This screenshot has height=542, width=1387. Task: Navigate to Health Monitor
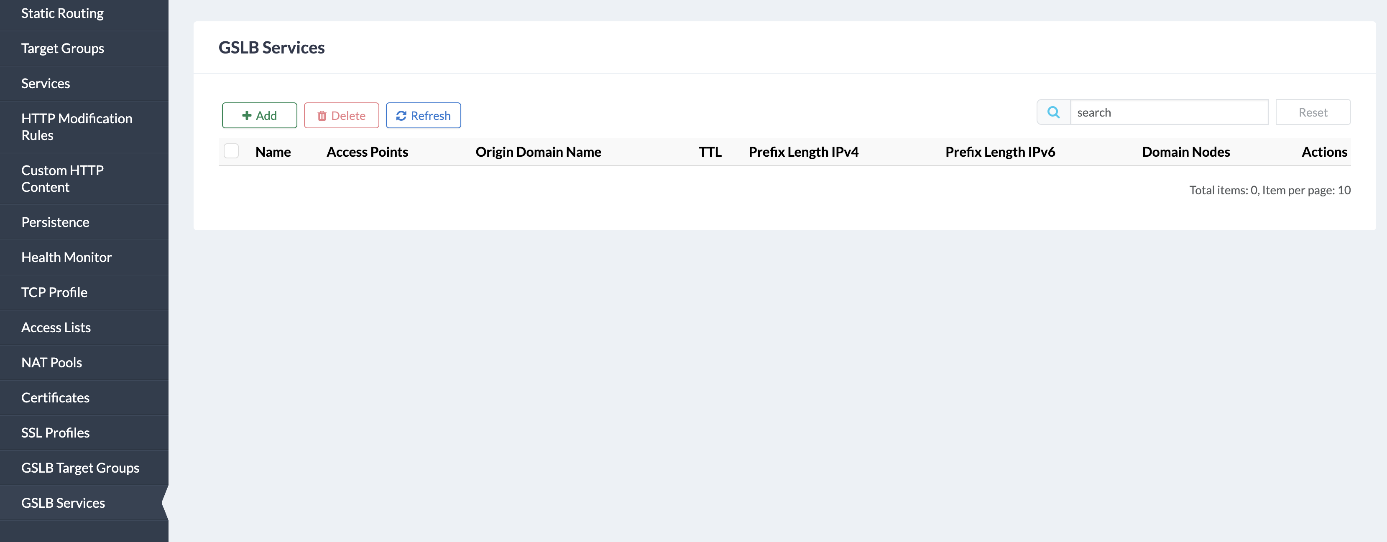[66, 257]
